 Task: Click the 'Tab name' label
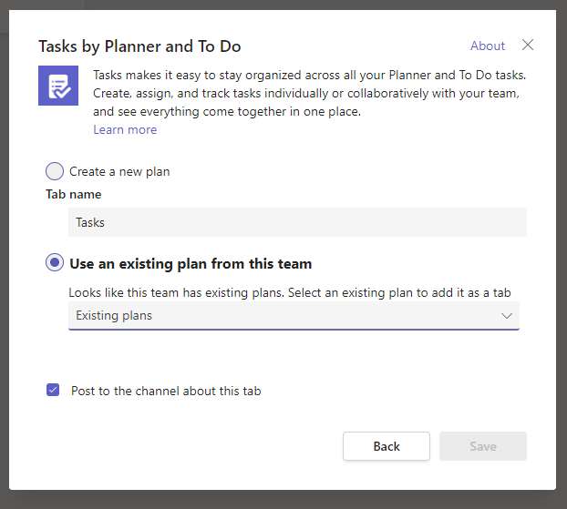(74, 194)
